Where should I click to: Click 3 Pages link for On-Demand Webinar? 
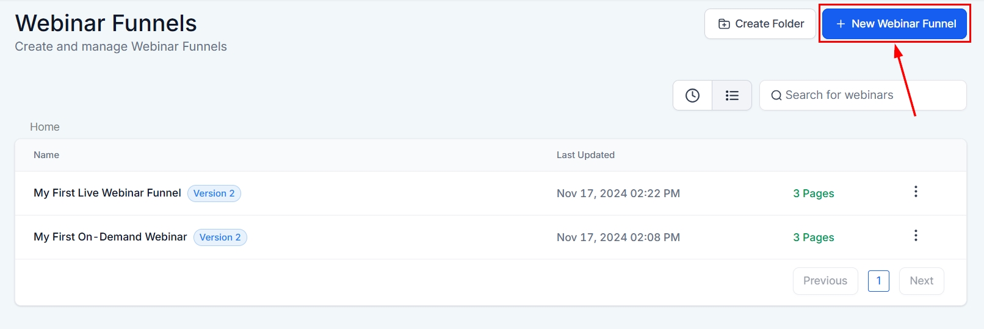(x=813, y=237)
